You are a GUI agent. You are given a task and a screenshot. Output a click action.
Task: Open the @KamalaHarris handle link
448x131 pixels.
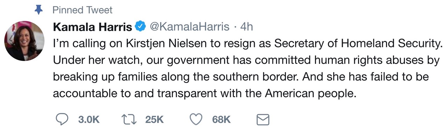(189, 27)
